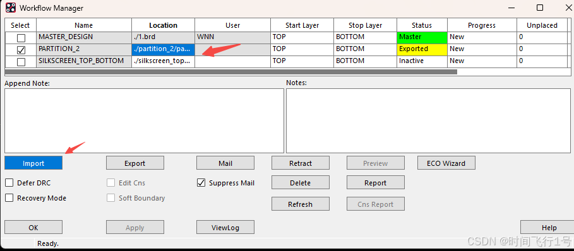Viewport: 574px width, 251px height.
Task: Uncheck the PARTITION_2 select checkbox
Action: tap(21, 50)
